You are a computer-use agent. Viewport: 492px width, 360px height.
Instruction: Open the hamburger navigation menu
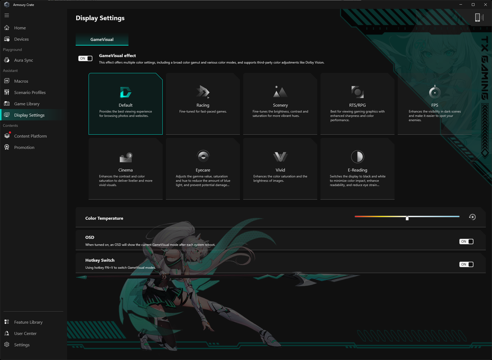(7, 15)
